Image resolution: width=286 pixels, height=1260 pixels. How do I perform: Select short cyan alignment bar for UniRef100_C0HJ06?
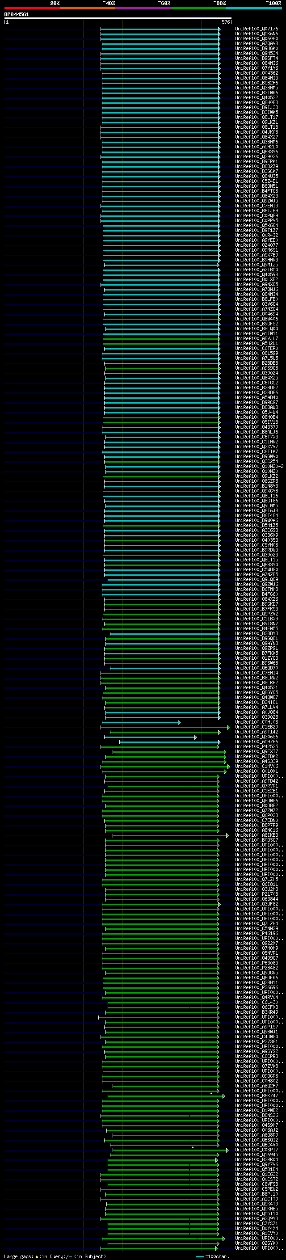(141, 722)
